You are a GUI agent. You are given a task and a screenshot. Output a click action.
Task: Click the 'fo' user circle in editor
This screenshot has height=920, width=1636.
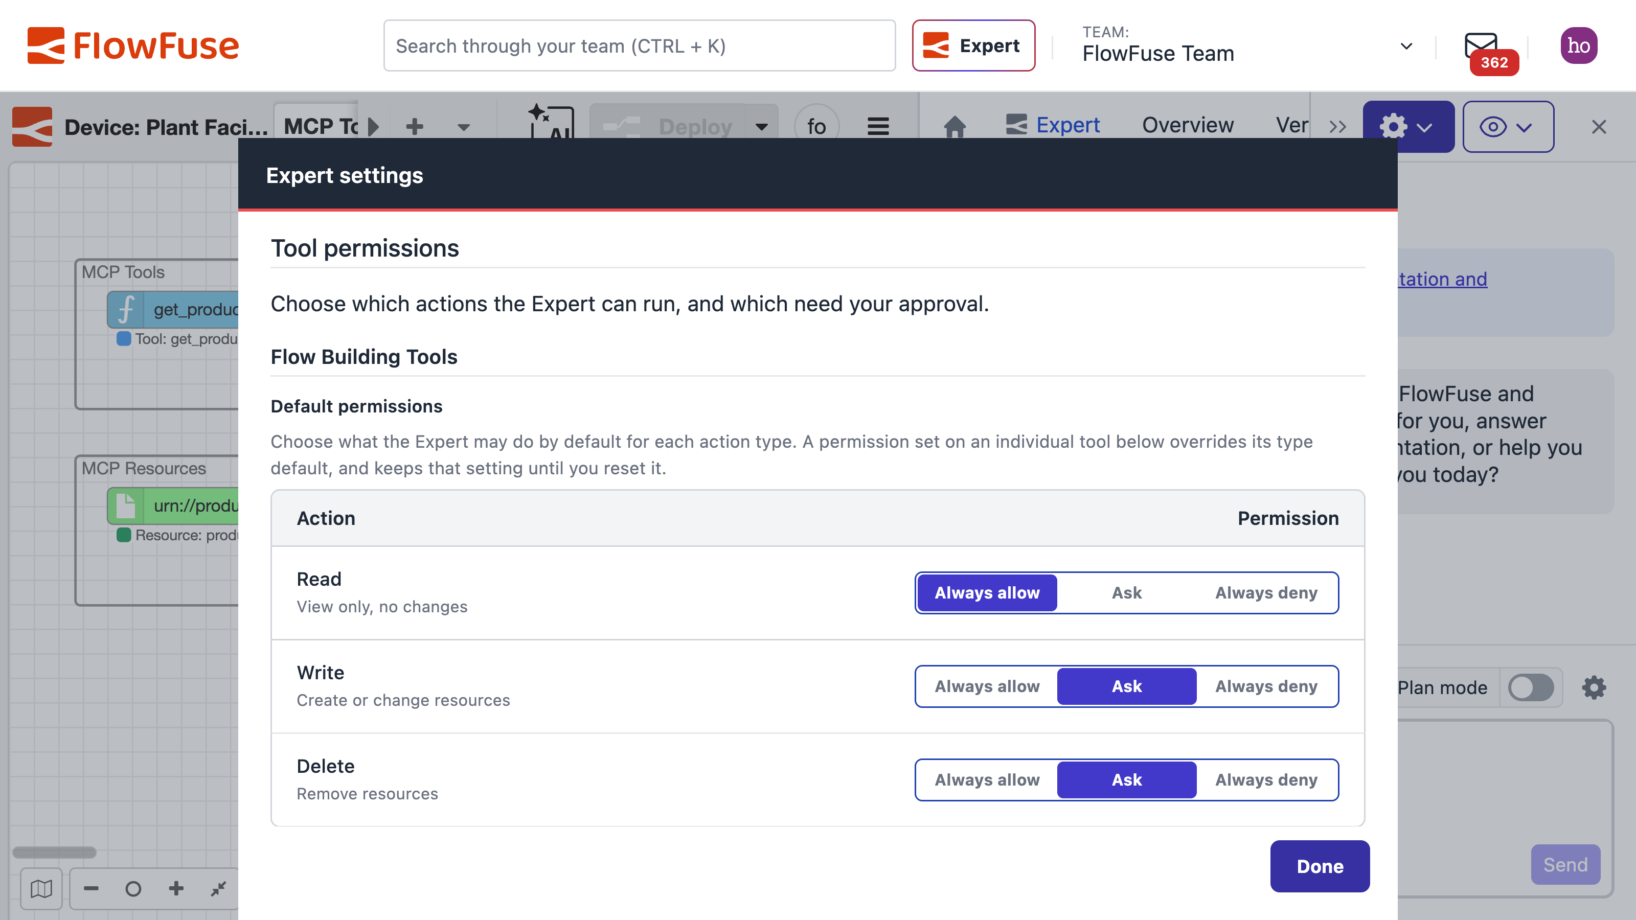(x=816, y=125)
